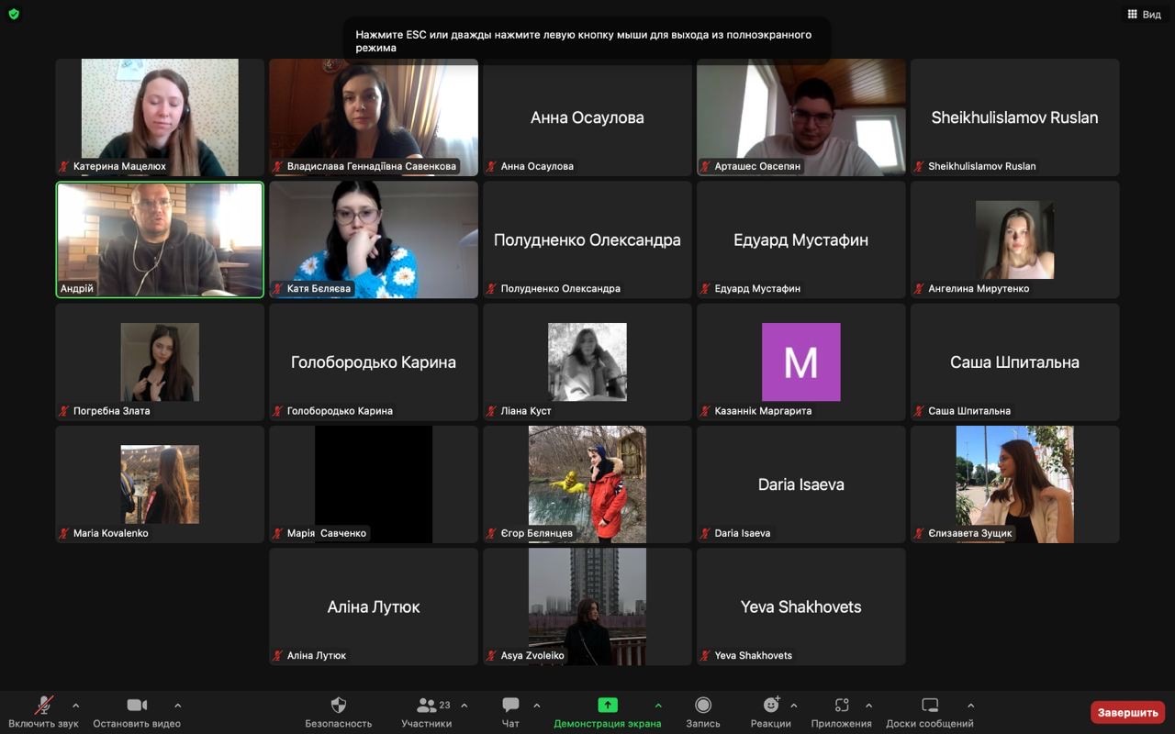Click muted mic icon beside Єгор Белянцев
The height and width of the screenshot is (734, 1175).
[492, 533]
